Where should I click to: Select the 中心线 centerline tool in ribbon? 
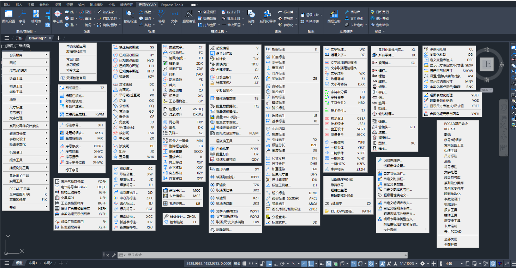pos(58,16)
